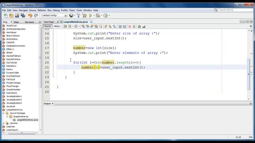255x143 pixels.
Task: Expand the Libraries tree node
Action: coord(4,123)
